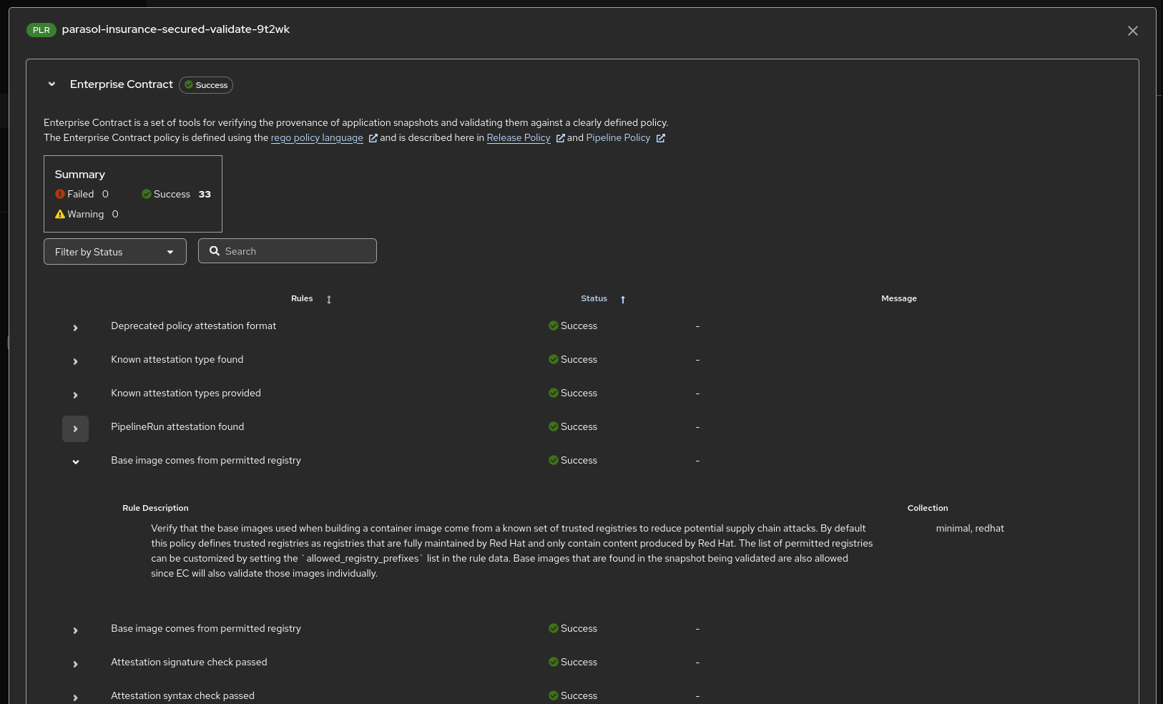1163x704 pixels.
Task: Open the Pipeline Policy link
Action: [x=618, y=138]
